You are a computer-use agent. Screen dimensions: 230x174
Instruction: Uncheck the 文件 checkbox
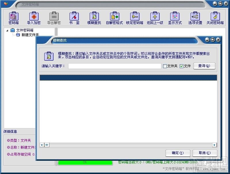pos(181,66)
